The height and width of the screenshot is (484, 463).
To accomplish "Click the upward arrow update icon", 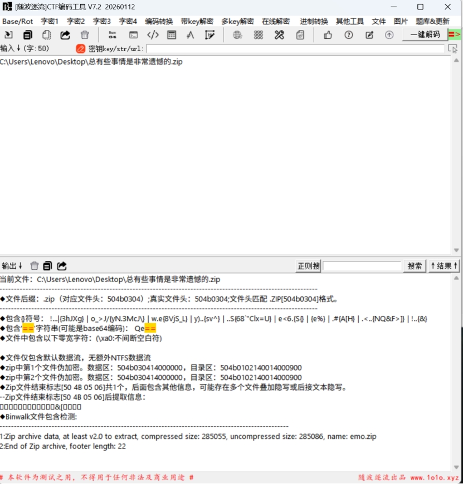I will [389, 35].
